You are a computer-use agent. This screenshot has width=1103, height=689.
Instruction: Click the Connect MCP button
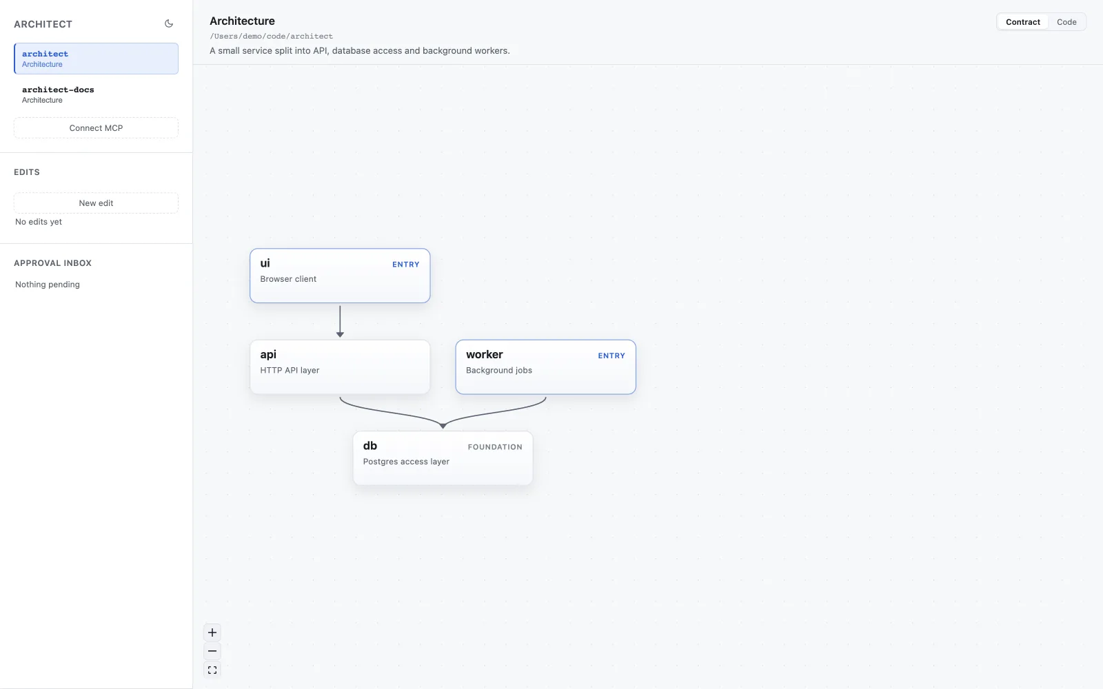coord(96,128)
